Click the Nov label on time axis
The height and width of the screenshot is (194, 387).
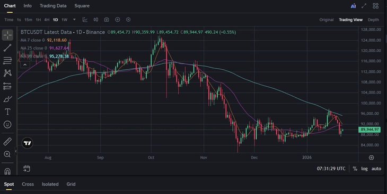(204, 158)
